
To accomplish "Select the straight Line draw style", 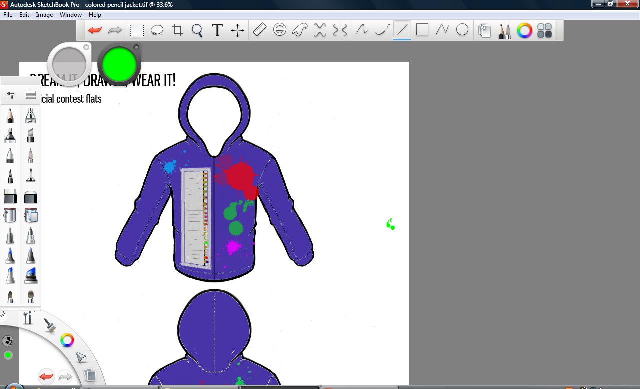I will click(x=402, y=30).
